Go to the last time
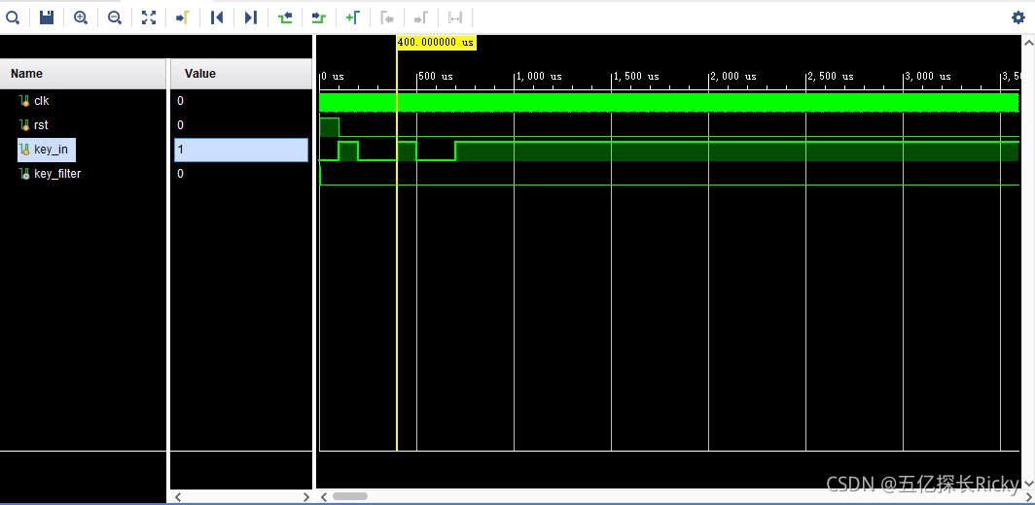This screenshot has width=1035, height=505. [250, 17]
